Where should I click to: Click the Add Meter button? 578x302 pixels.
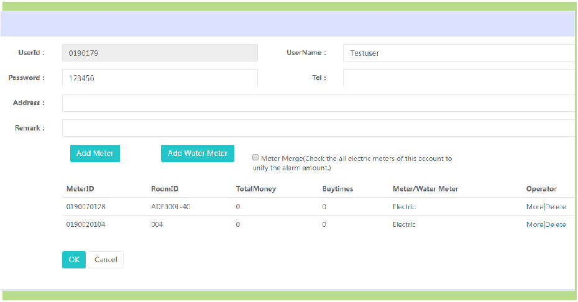[95, 153]
